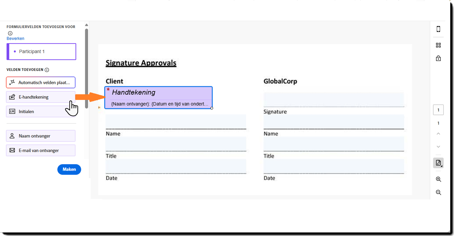Click the mobile preview icon
The height and width of the screenshot is (236, 454).
[438, 29]
